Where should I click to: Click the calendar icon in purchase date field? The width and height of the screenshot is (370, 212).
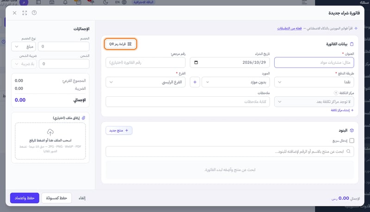pyautogui.click(x=196, y=62)
